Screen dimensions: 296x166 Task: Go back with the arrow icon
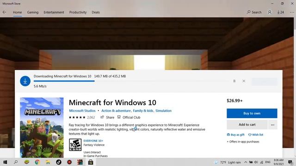click(4, 12)
